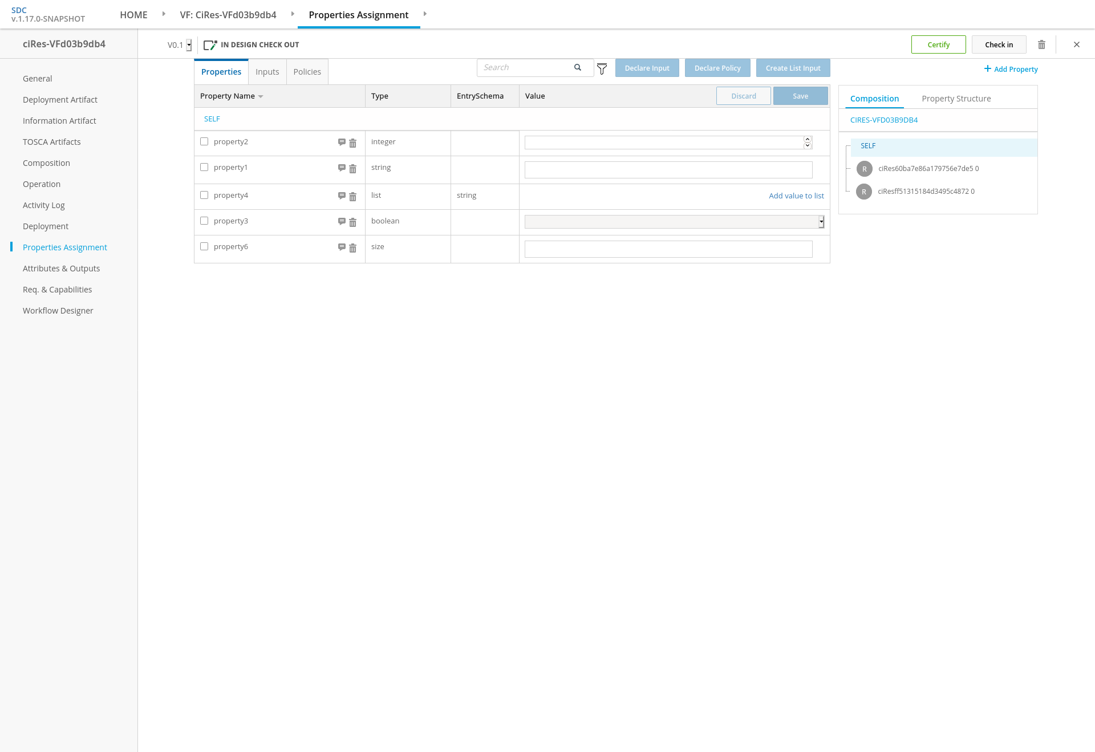Open Operation in the sidebar
1095x752 pixels.
[x=42, y=184]
